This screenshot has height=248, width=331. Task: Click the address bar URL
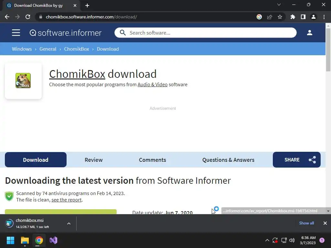(91, 17)
